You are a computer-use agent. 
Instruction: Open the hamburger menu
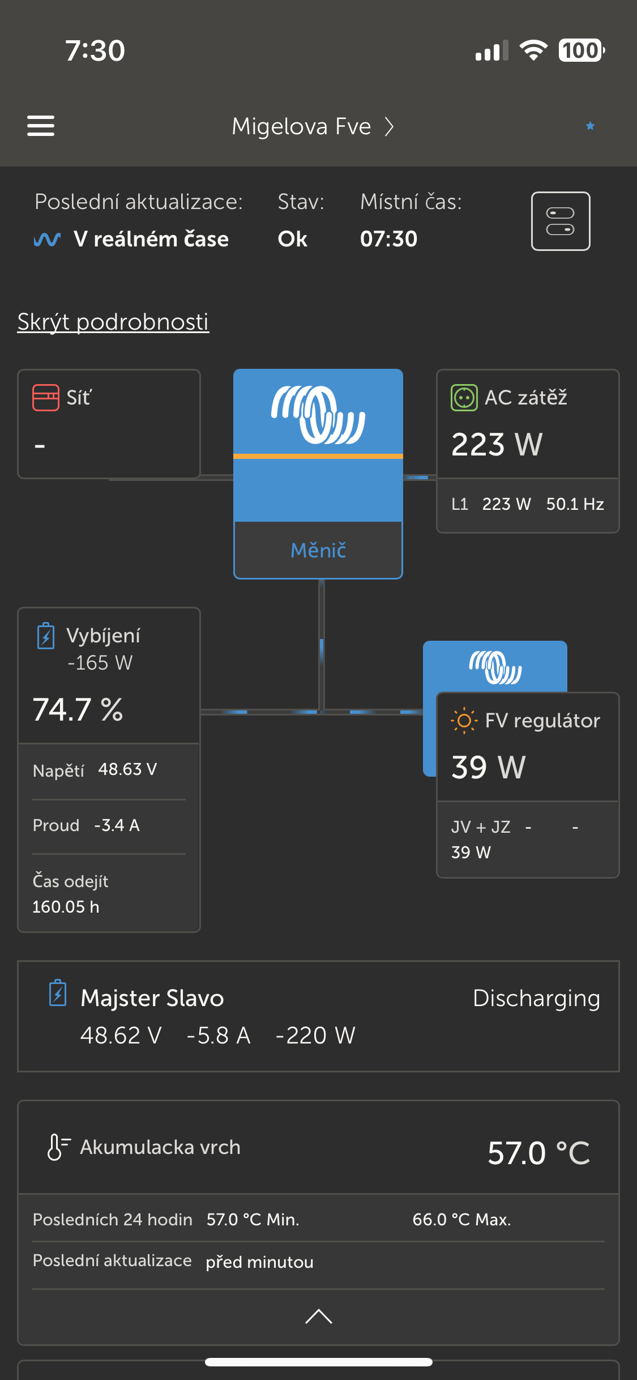click(x=41, y=126)
